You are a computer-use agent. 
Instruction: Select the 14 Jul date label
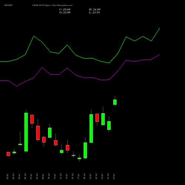point(61,176)
